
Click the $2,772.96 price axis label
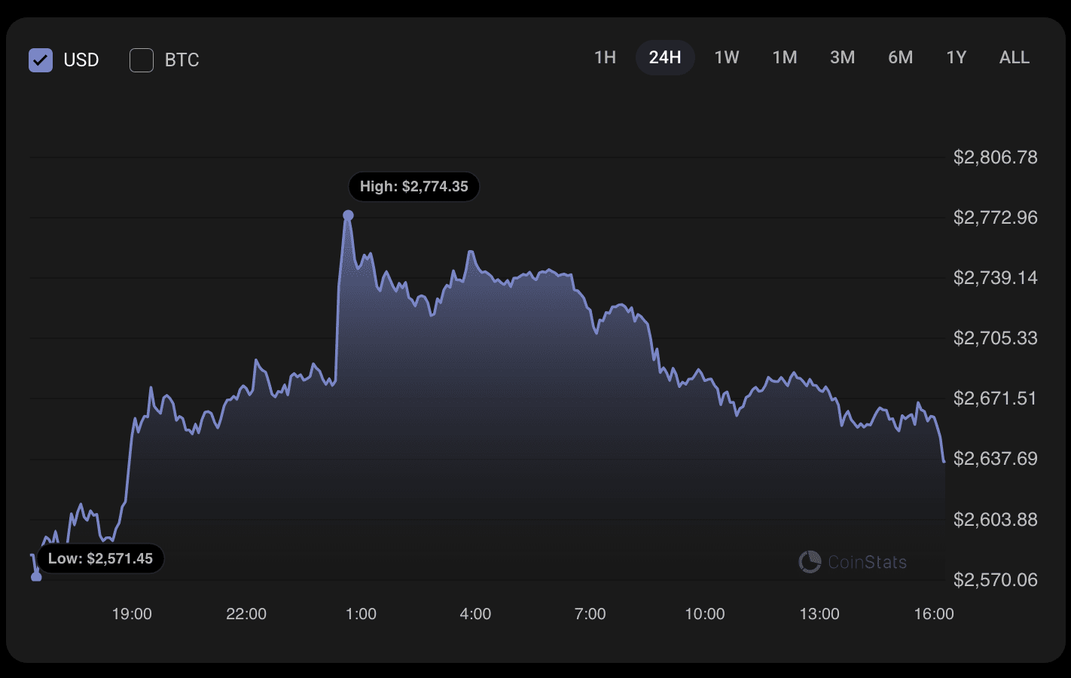[x=996, y=218]
